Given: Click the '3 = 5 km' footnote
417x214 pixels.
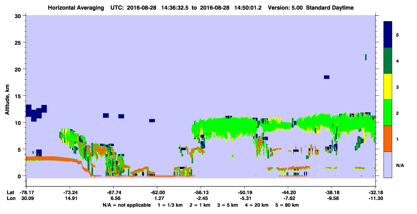Looking at the screenshot, I should [227, 205].
